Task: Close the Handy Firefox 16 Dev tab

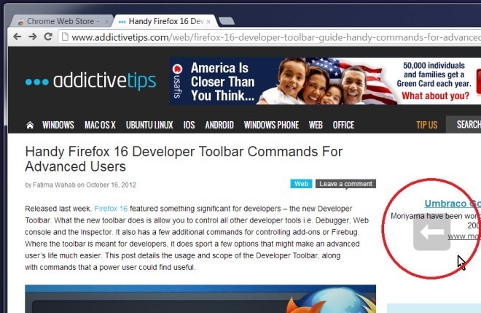Action: 208,22
